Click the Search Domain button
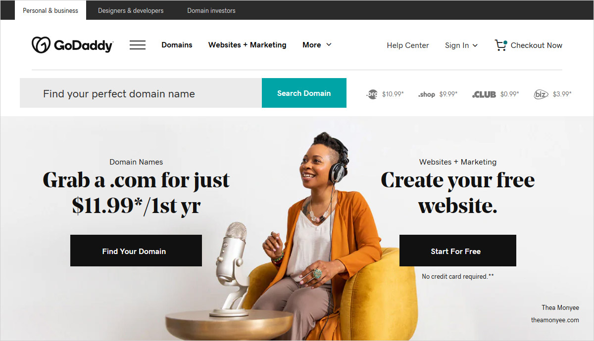 pos(304,93)
